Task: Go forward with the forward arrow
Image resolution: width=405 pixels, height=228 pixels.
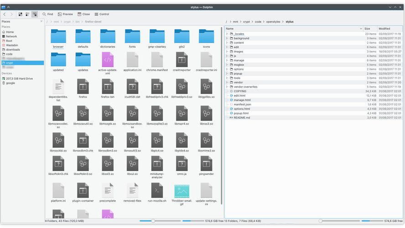Action: (11, 14)
